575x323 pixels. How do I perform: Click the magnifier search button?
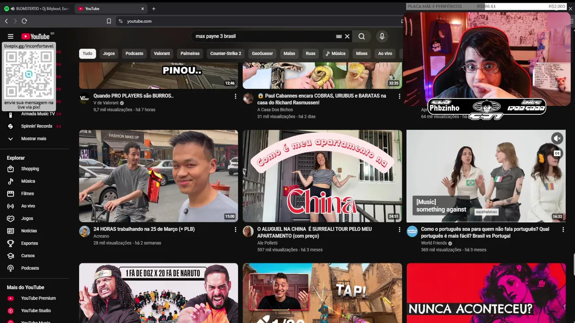[362, 36]
